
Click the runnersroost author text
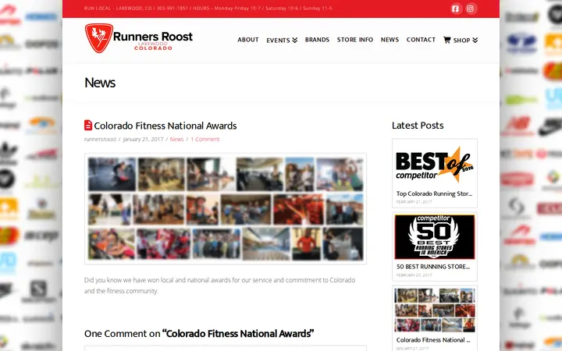pos(100,140)
